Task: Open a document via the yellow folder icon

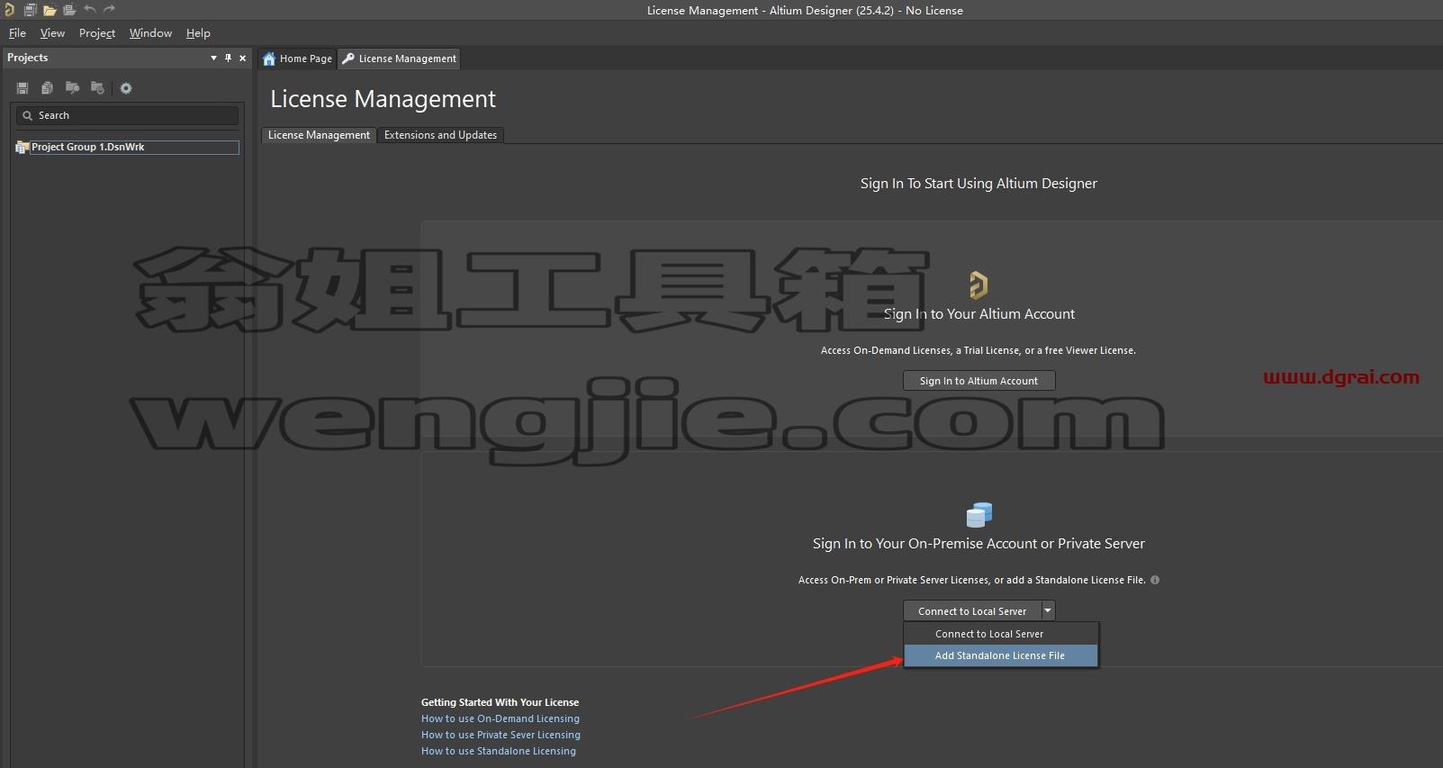Action: tap(50, 10)
